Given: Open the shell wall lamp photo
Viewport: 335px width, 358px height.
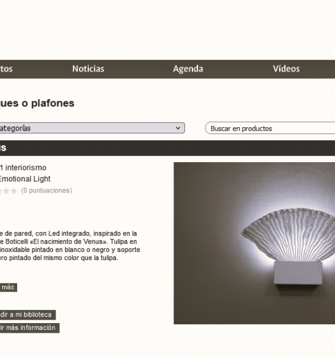Looking at the screenshot, I should click(254, 243).
